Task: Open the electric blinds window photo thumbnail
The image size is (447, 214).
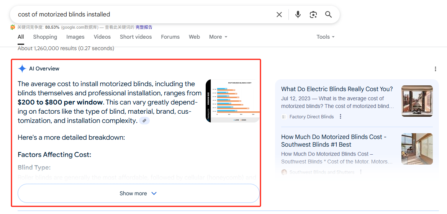Action: point(417,101)
